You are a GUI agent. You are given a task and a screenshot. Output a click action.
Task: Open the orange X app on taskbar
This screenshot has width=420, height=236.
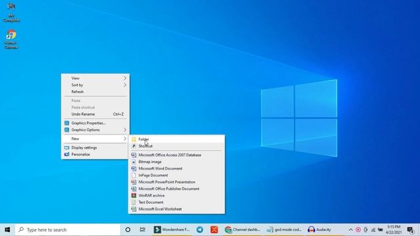(x=214, y=229)
